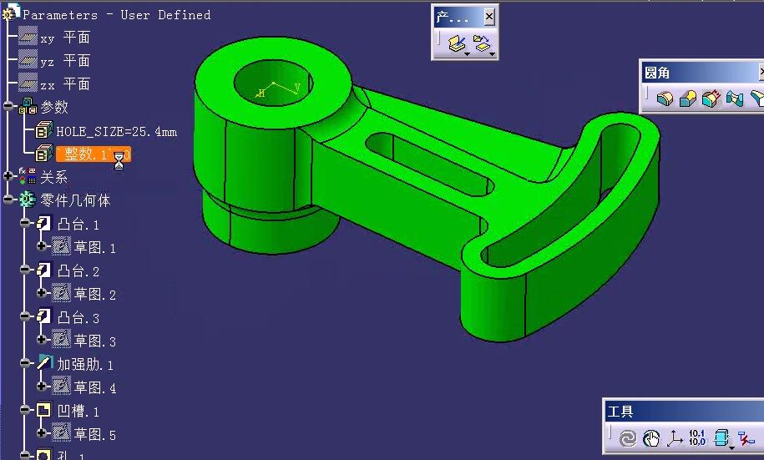Select the 草图.3 label in the tree

(x=95, y=341)
